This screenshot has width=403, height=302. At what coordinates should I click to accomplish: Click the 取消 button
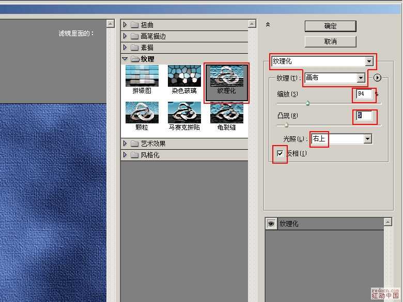point(330,42)
